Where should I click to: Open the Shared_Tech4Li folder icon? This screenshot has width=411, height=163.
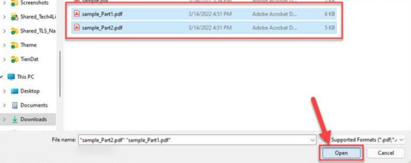(x=14, y=17)
